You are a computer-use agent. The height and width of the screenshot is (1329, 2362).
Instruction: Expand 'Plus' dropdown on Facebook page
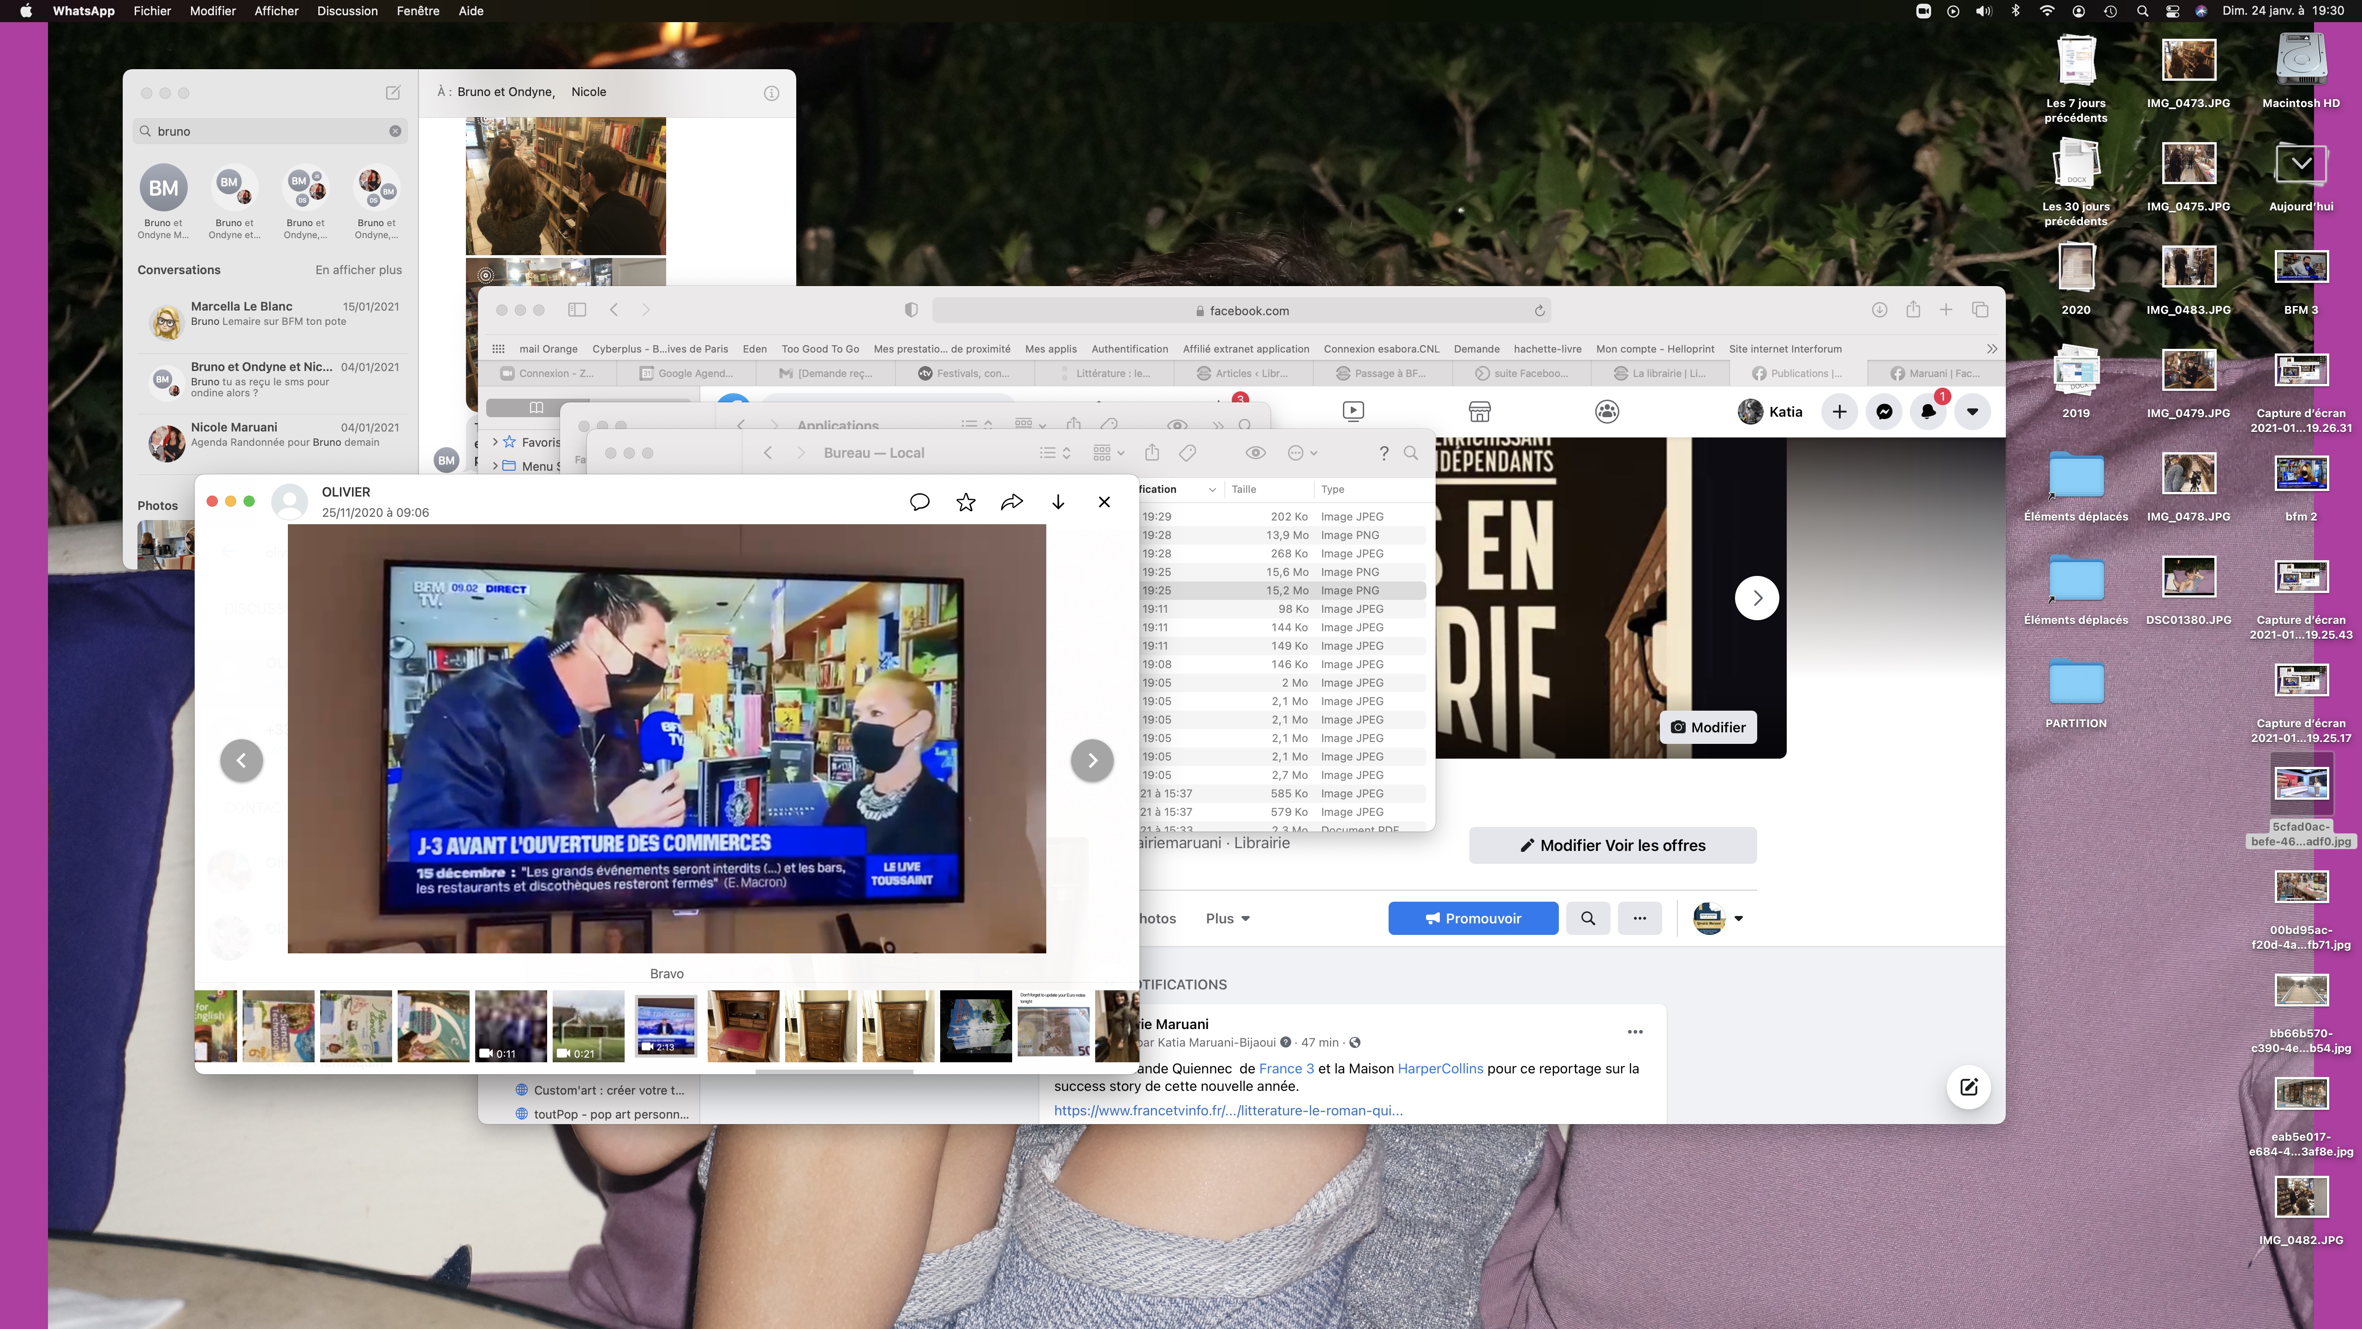pyautogui.click(x=1228, y=918)
